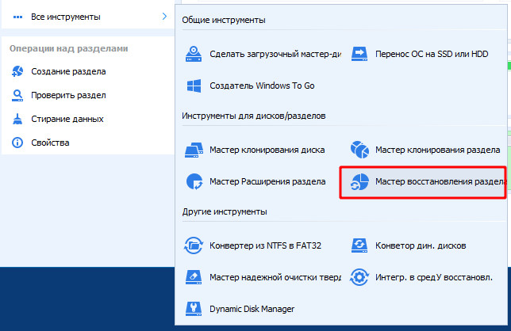This screenshot has height=331, width=511.
Task: Click the secure disk wipe wizard icon
Action: click(x=194, y=276)
